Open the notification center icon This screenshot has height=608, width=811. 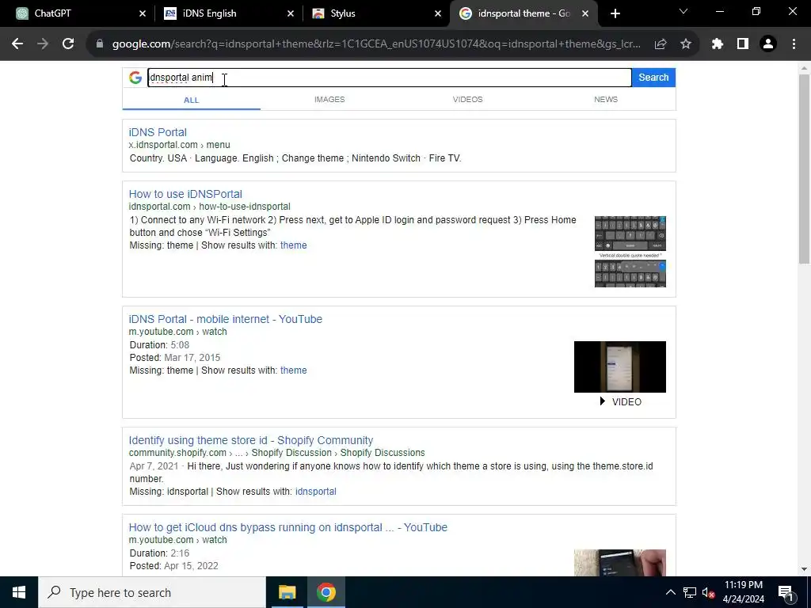[786, 592]
